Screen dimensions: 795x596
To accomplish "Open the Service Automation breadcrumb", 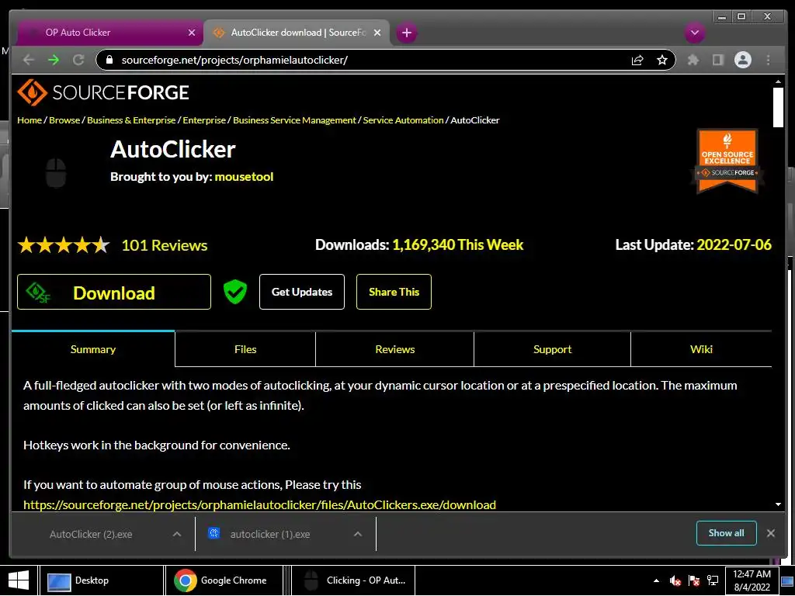I will (403, 120).
